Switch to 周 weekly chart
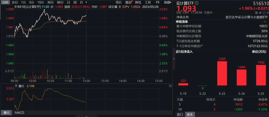Image resolution: width=269 pixels, height=117 pixels. (75, 2)
